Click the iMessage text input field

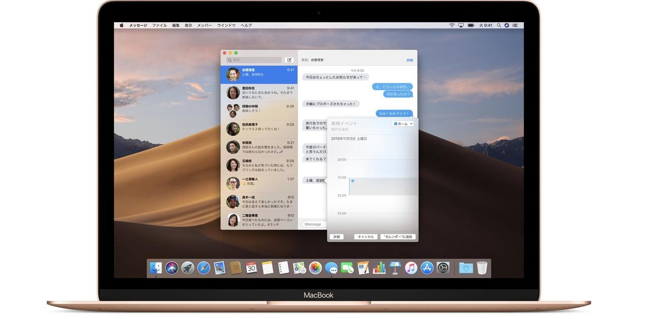pos(314,224)
